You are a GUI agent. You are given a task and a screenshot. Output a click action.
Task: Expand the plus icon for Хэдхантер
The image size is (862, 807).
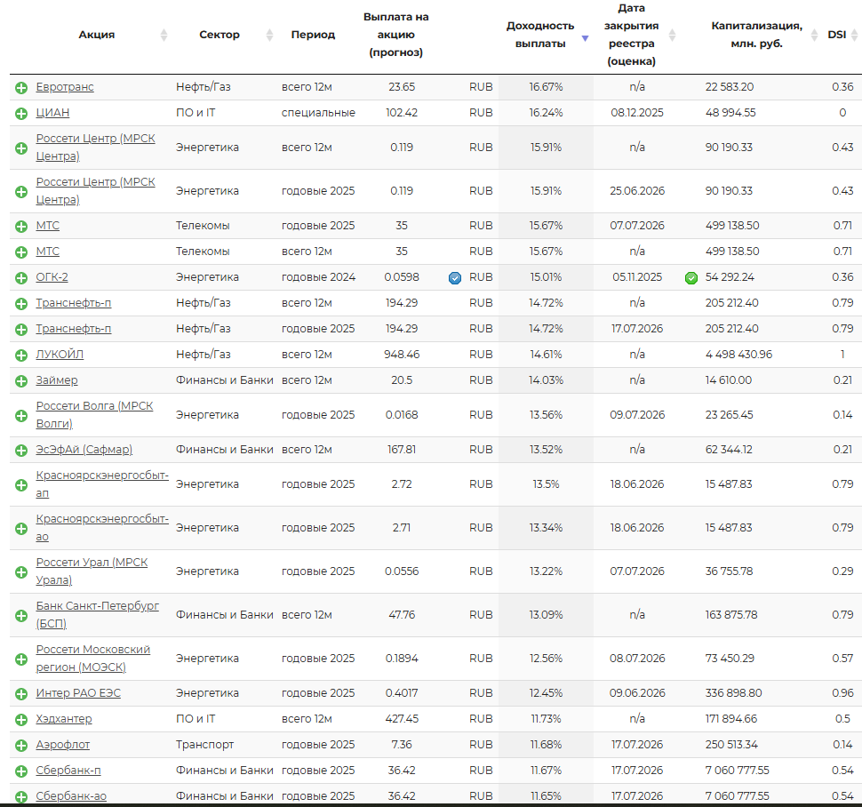21,720
